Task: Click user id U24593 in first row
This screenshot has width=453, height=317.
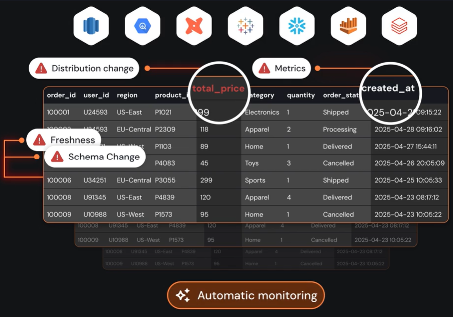Action: click(95, 112)
